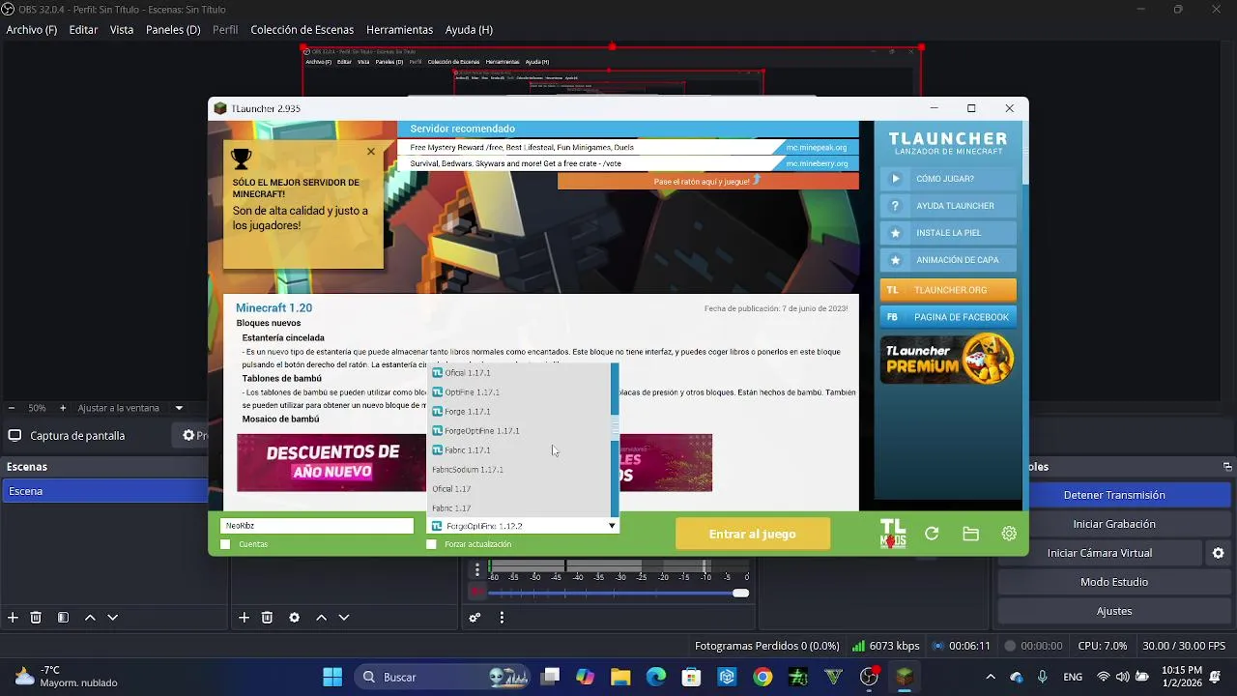Move scene down with arrow icon

pos(112,617)
